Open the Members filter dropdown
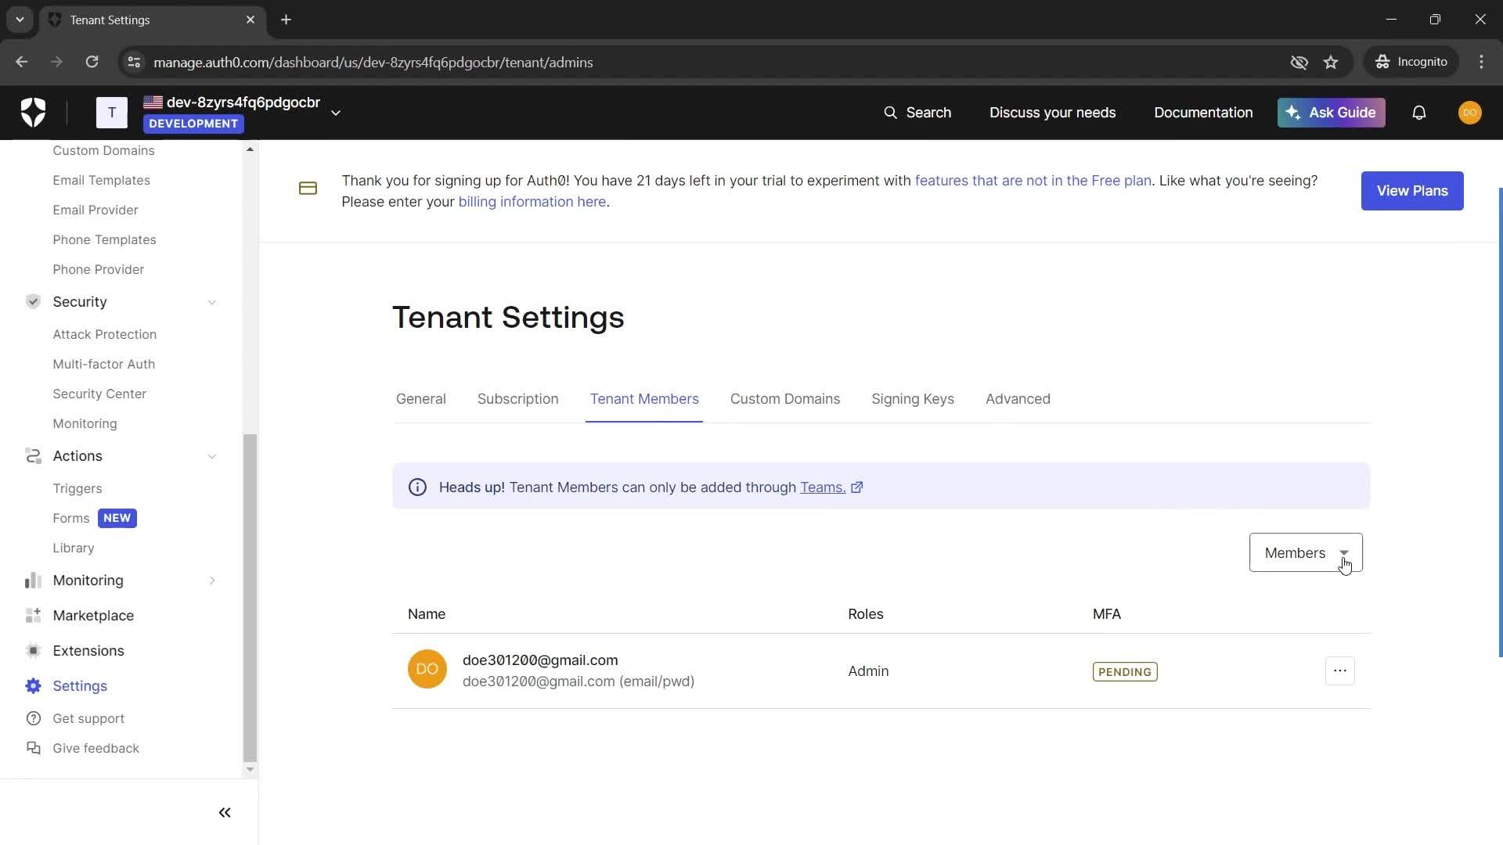This screenshot has width=1503, height=845. pos(1305,553)
